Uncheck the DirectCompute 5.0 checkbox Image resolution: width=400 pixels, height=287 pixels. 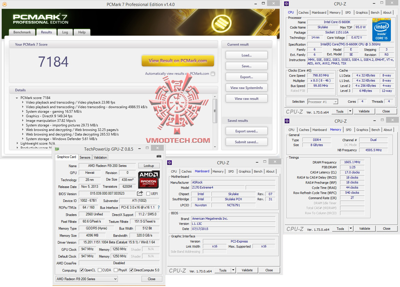131,270
